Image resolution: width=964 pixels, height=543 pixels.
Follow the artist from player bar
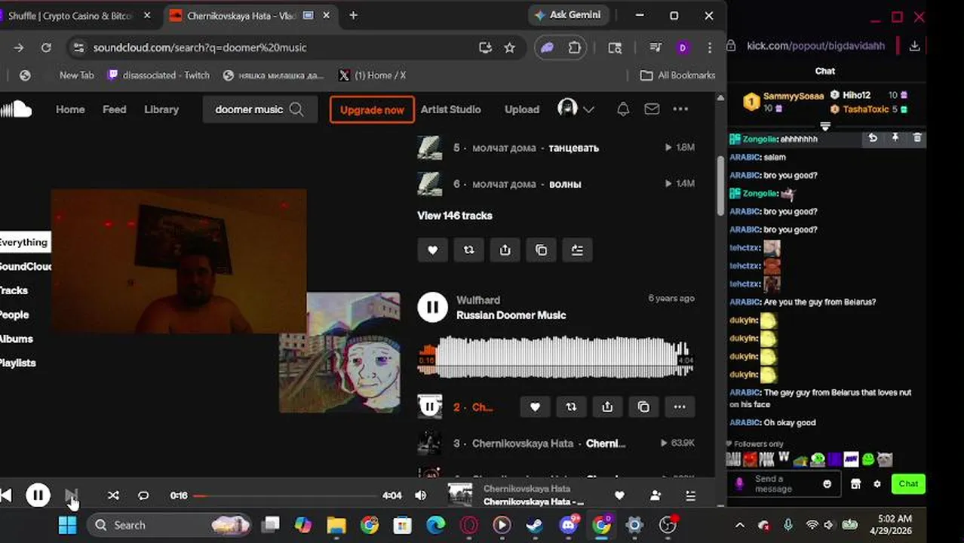(x=655, y=495)
